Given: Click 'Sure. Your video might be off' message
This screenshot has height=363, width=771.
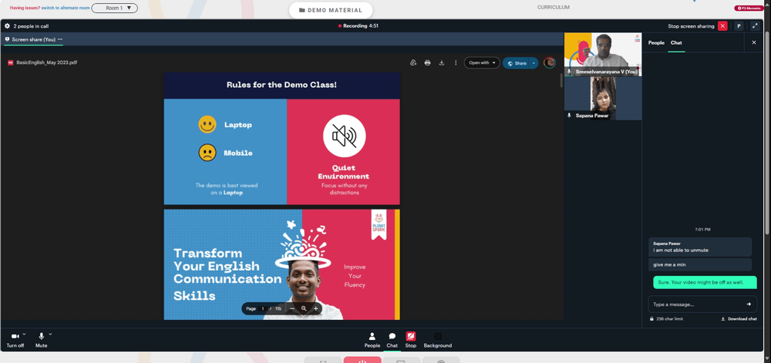Looking at the screenshot, I should pyautogui.click(x=705, y=282).
